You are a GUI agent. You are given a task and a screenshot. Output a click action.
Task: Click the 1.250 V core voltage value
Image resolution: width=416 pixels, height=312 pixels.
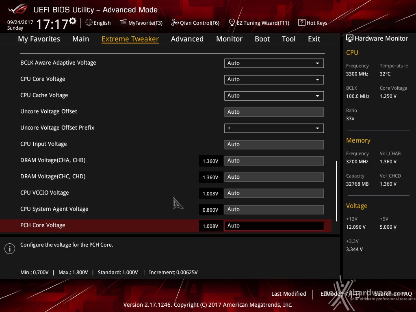[x=388, y=96]
